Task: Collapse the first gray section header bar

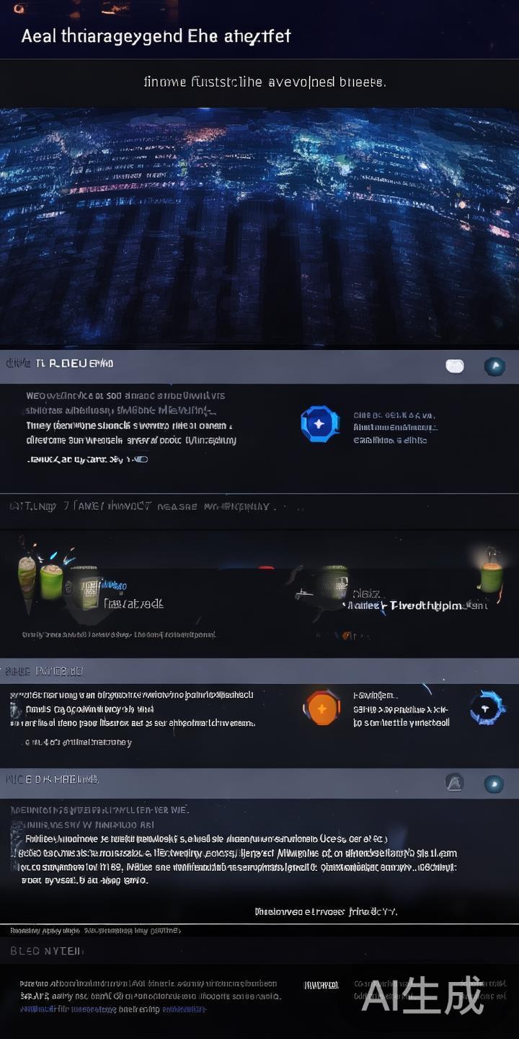Action: 259,366
